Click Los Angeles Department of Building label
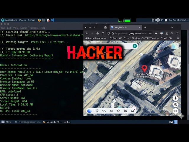 click(x=145, y=75)
